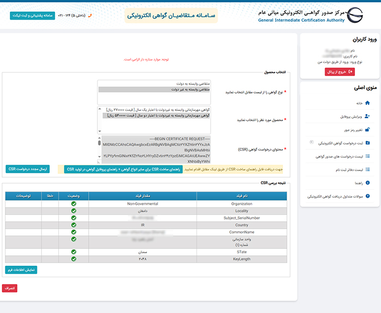Click the site title سامانه متقاضیان گواهی الکترونیکی

pos(171,16)
